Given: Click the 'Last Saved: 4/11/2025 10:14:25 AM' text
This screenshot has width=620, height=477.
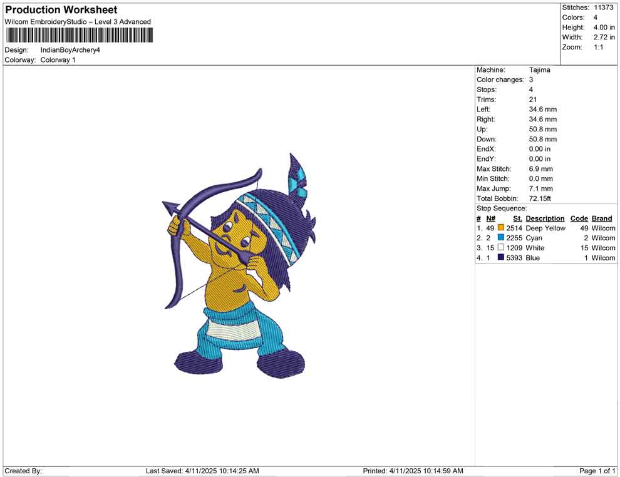Looking at the screenshot, I should click(202, 471).
